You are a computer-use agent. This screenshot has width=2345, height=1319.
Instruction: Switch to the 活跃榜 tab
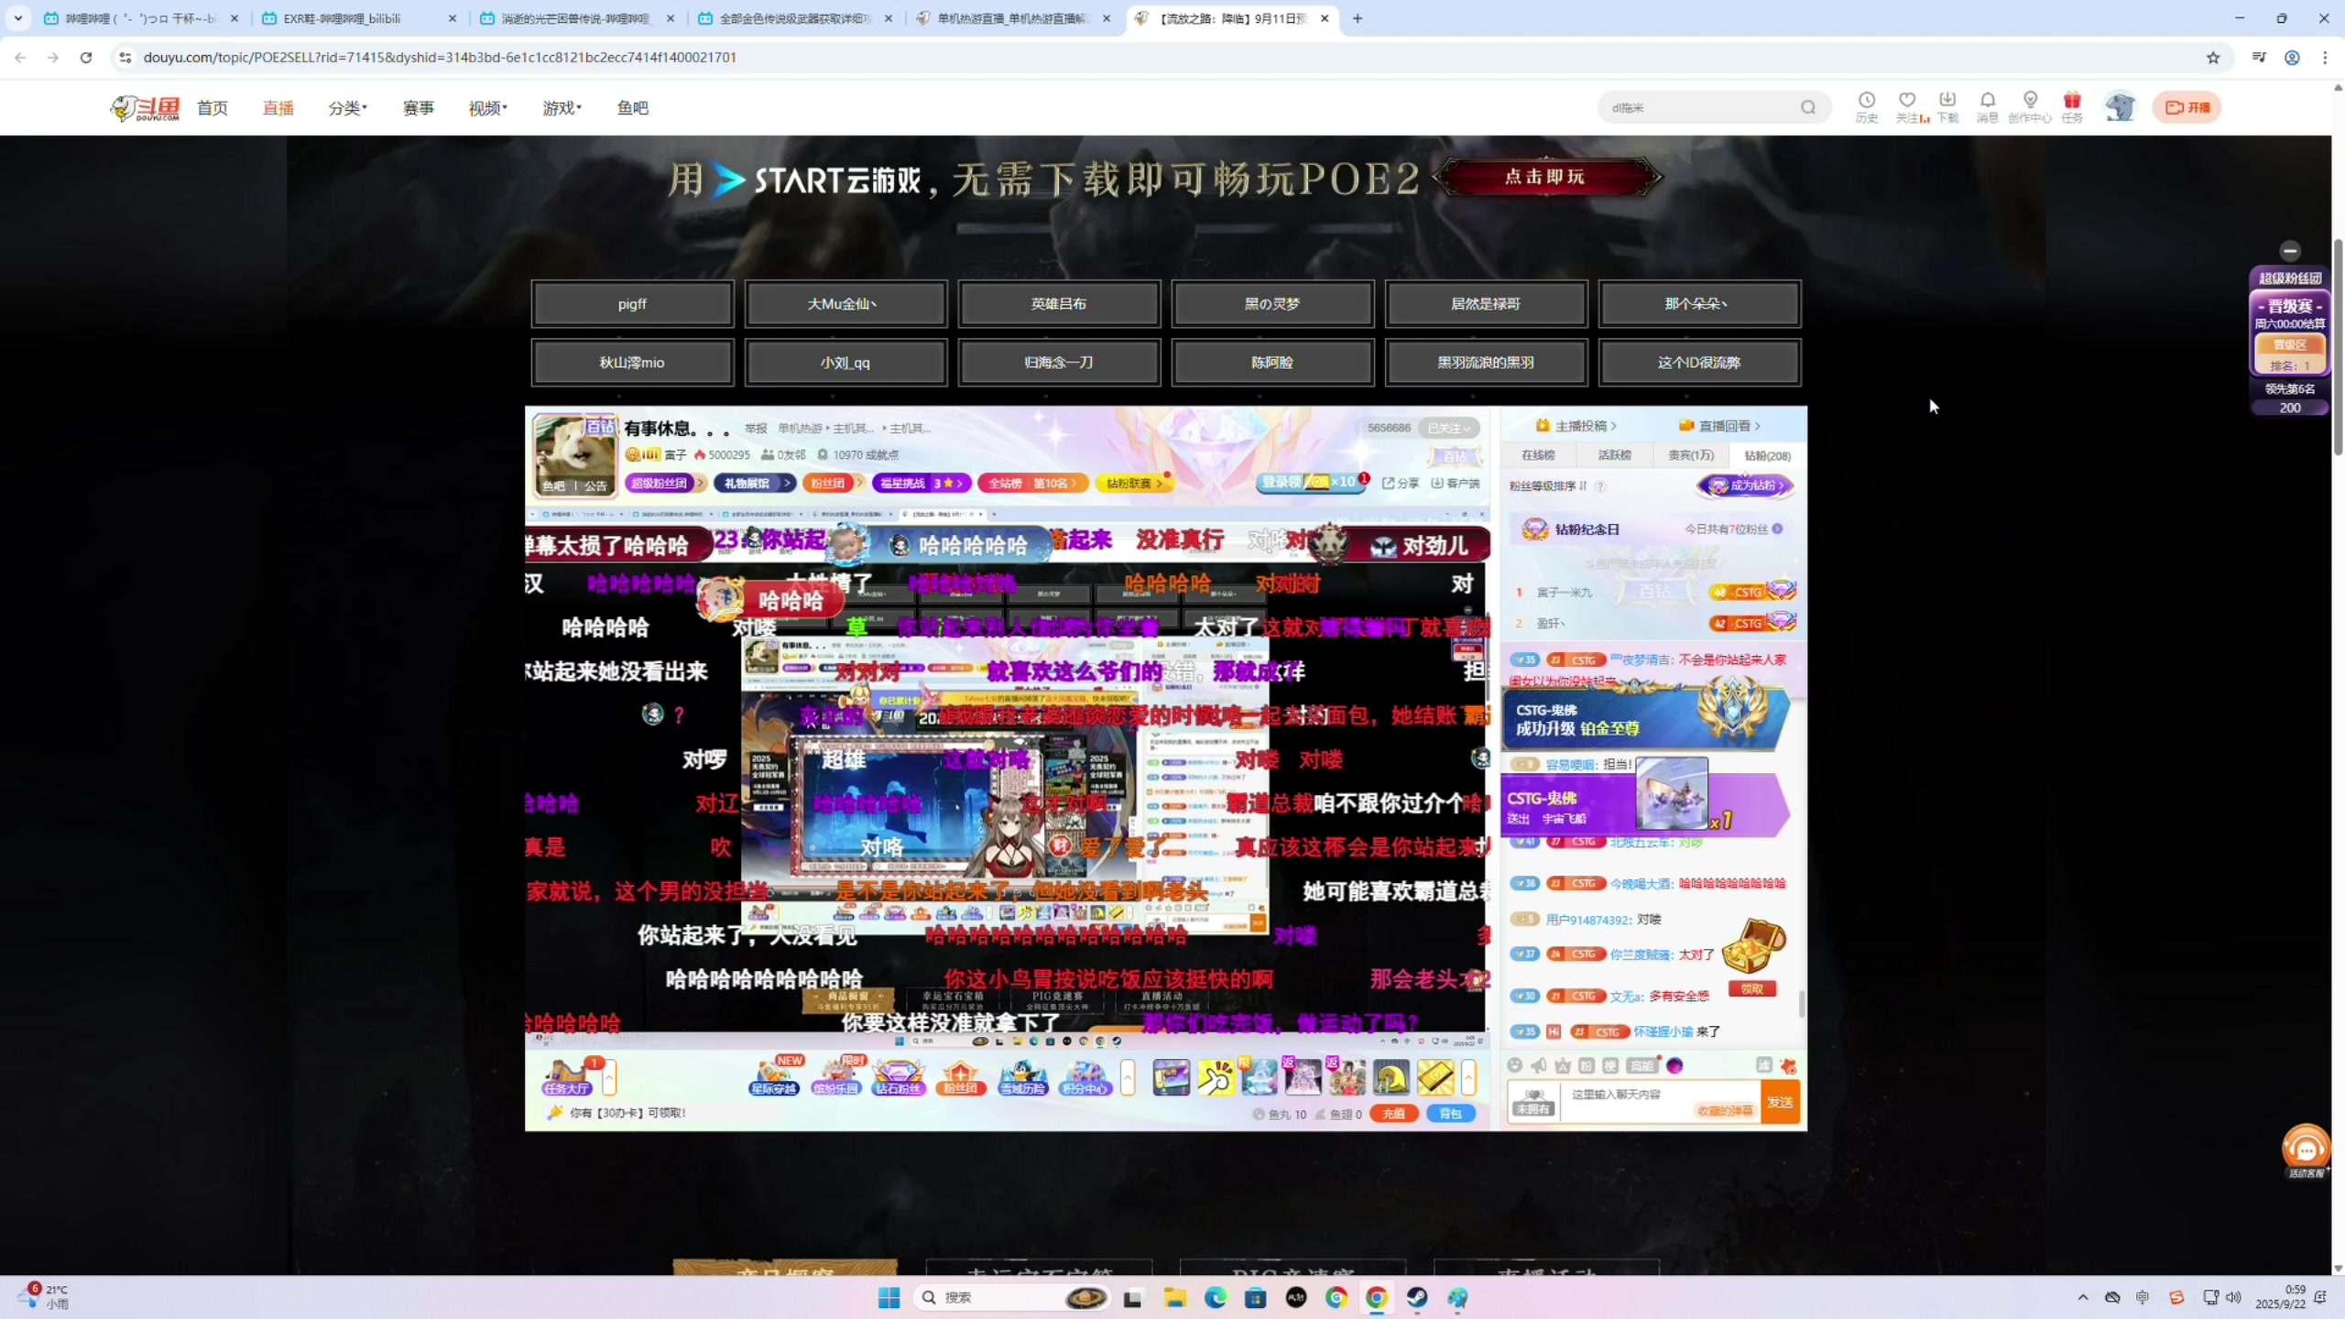1614,455
